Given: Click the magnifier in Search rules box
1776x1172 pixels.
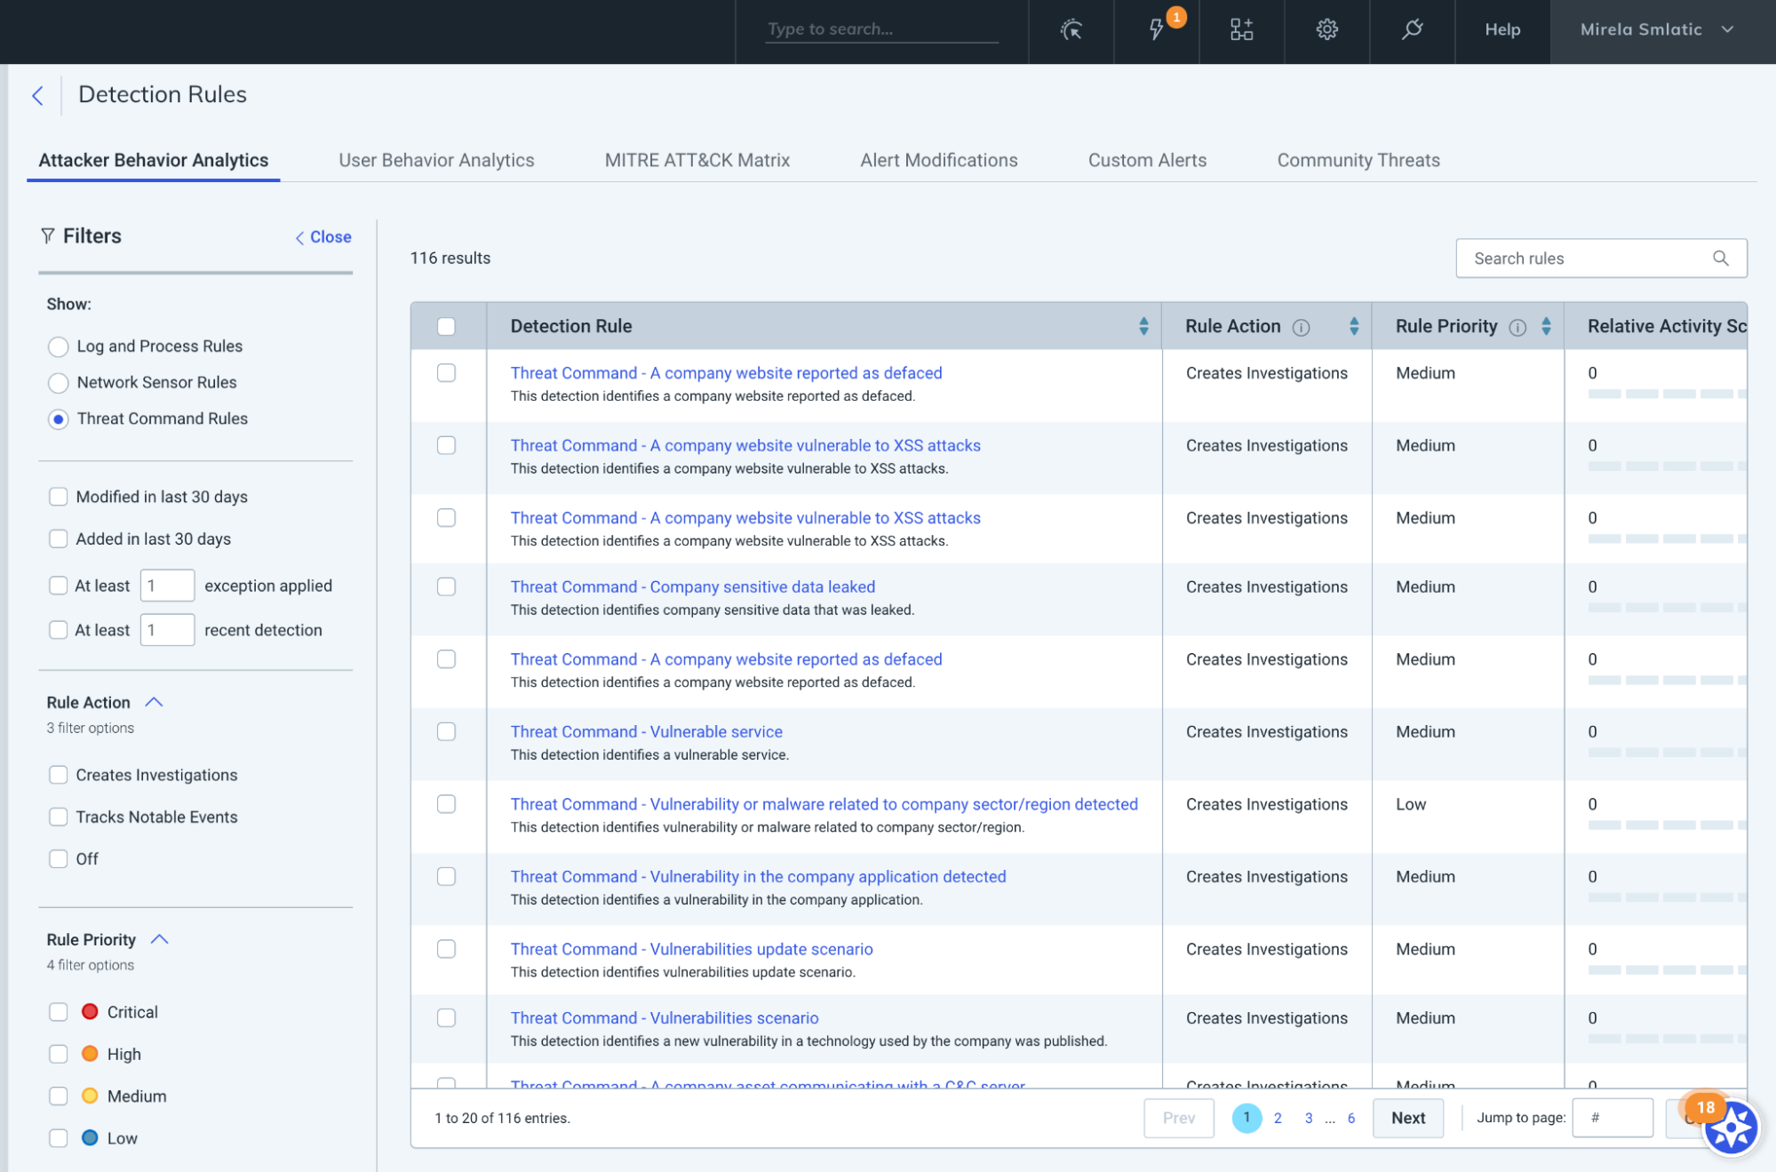Looking at the screenshot, I should (x=1720, y=259).
